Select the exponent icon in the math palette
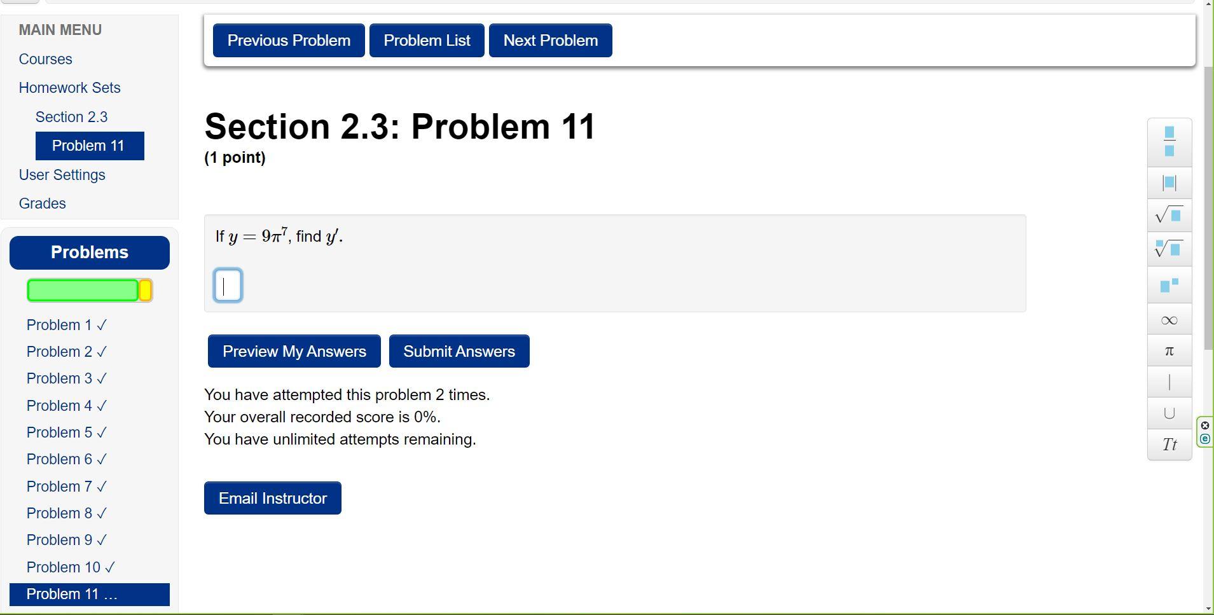This screenshot has width=1214, height=615. (x=1169, y=285)
